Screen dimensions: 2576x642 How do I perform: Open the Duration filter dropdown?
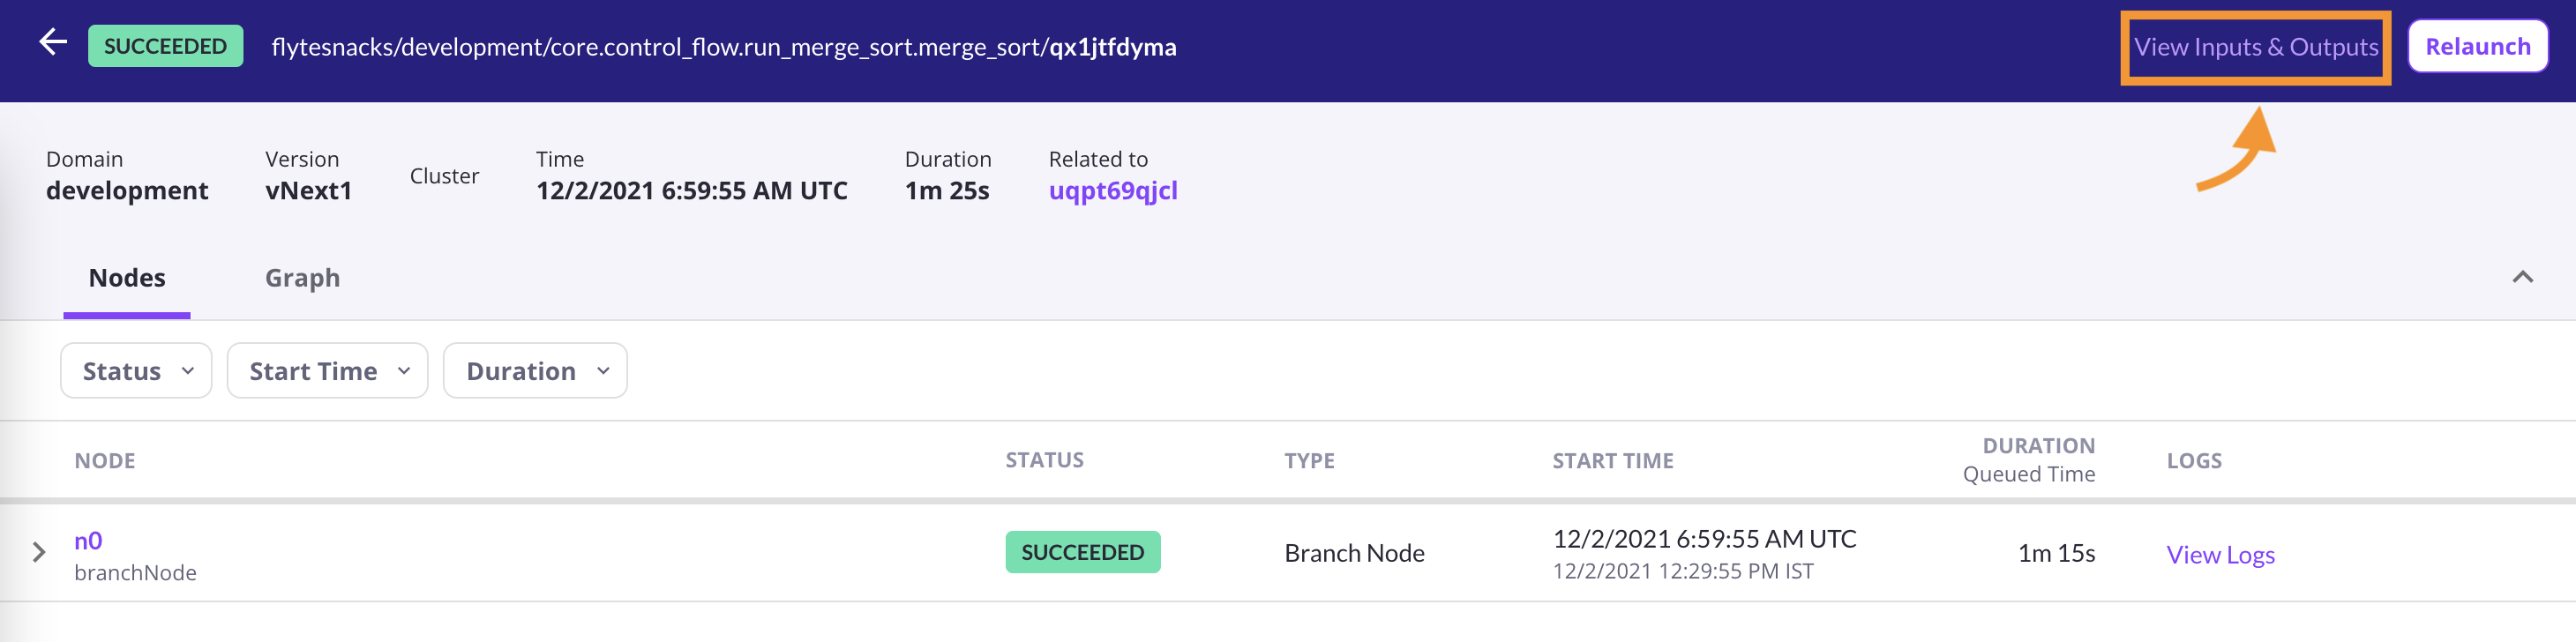(x=535, y=371)
